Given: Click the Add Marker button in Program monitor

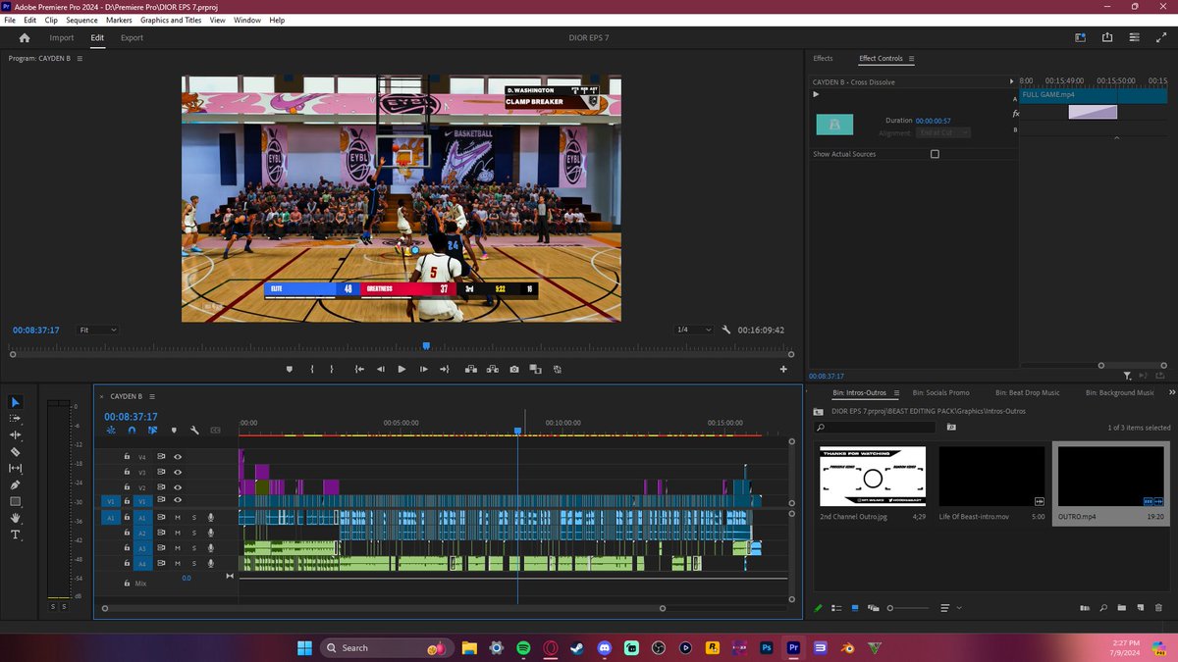Looking at the screenshot, I should coord(290,369).
